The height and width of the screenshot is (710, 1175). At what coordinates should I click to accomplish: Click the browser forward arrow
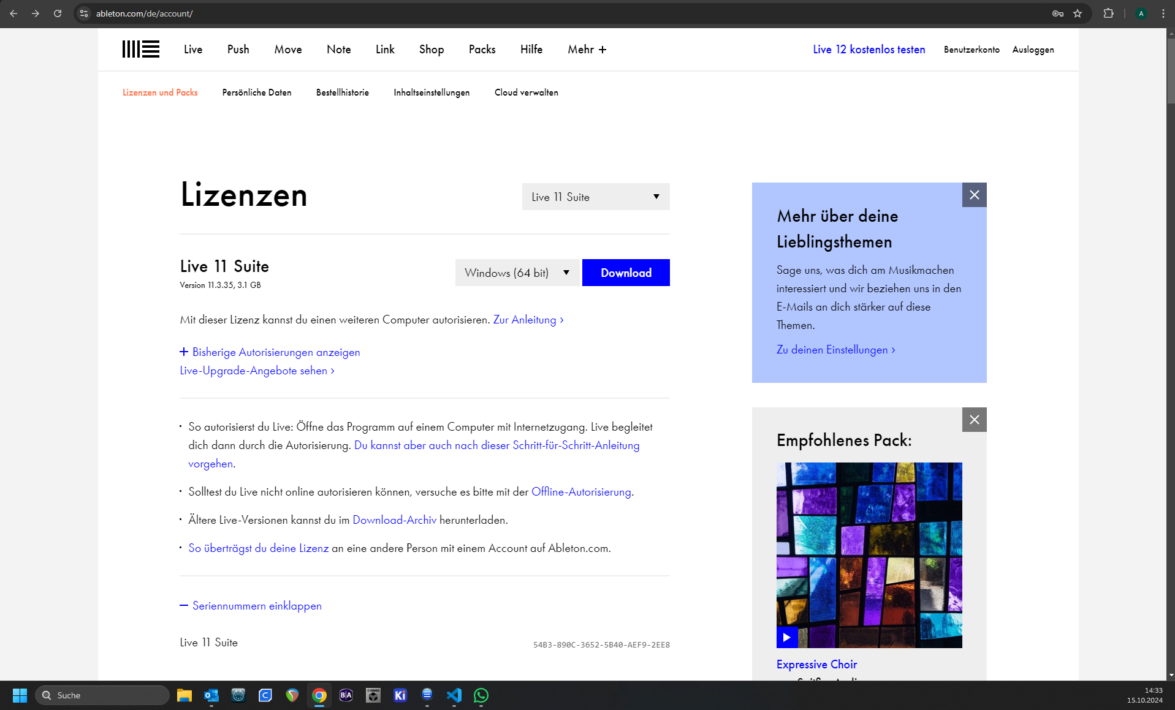[36, 13]
